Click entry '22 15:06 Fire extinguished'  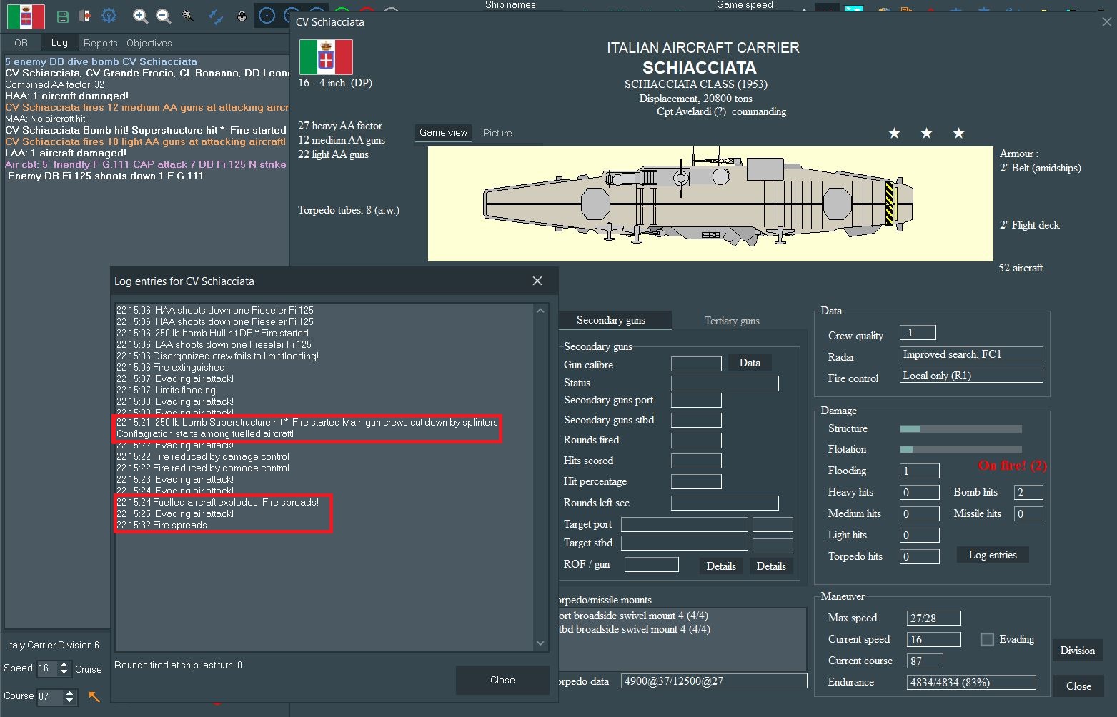(171, 367)
